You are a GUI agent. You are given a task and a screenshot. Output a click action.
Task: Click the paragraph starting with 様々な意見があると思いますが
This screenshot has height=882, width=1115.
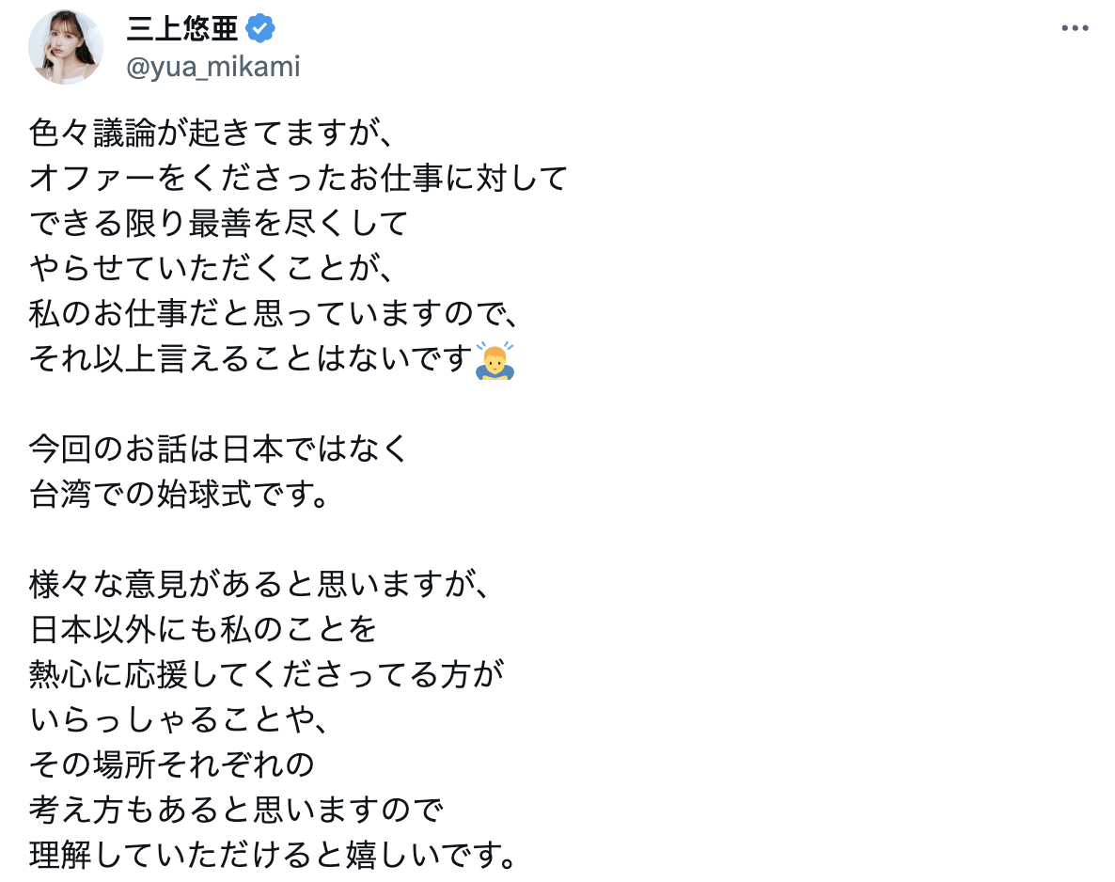pos(259,585)
